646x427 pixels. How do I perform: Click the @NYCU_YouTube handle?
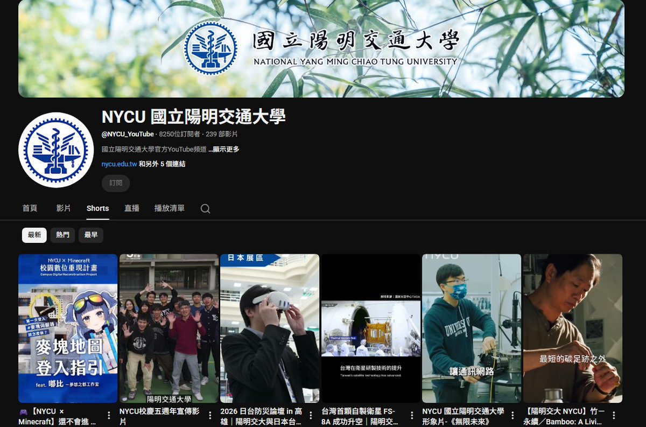(128, 134)
